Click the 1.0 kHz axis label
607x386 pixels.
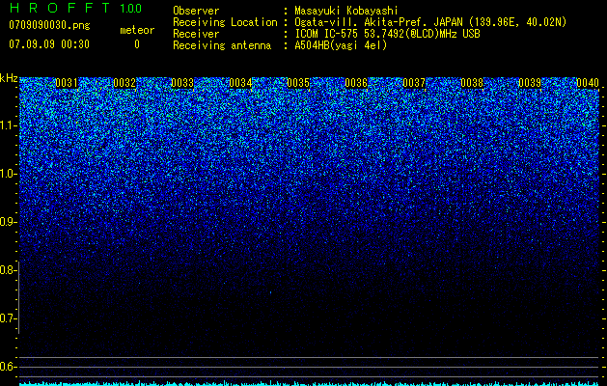pyautogui.click(x=7, y=174)
